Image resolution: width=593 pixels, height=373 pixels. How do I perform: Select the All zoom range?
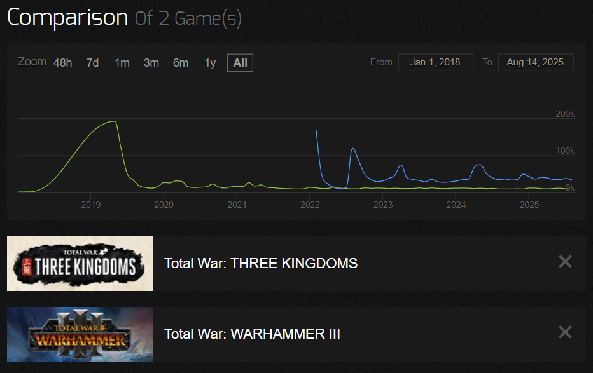point(240,63)
